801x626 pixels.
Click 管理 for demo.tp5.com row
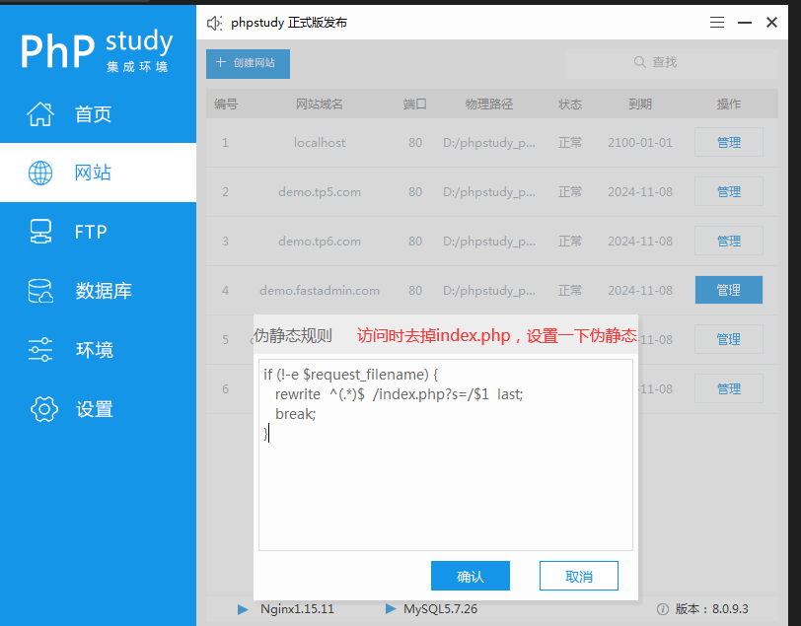[728, 191]
